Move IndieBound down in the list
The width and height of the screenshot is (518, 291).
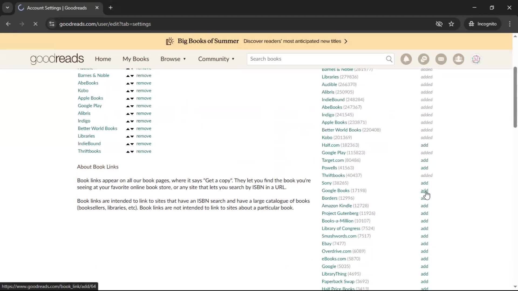tap(132, 144)
